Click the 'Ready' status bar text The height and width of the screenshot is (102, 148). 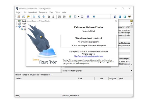point(17,96)
